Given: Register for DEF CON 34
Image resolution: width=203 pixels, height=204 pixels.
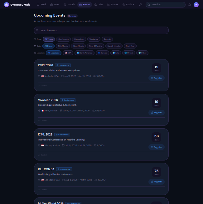Looking at the screenshot, I should [157, 181].
